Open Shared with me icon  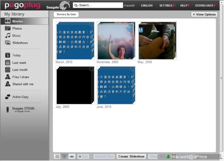click(8, 84)
